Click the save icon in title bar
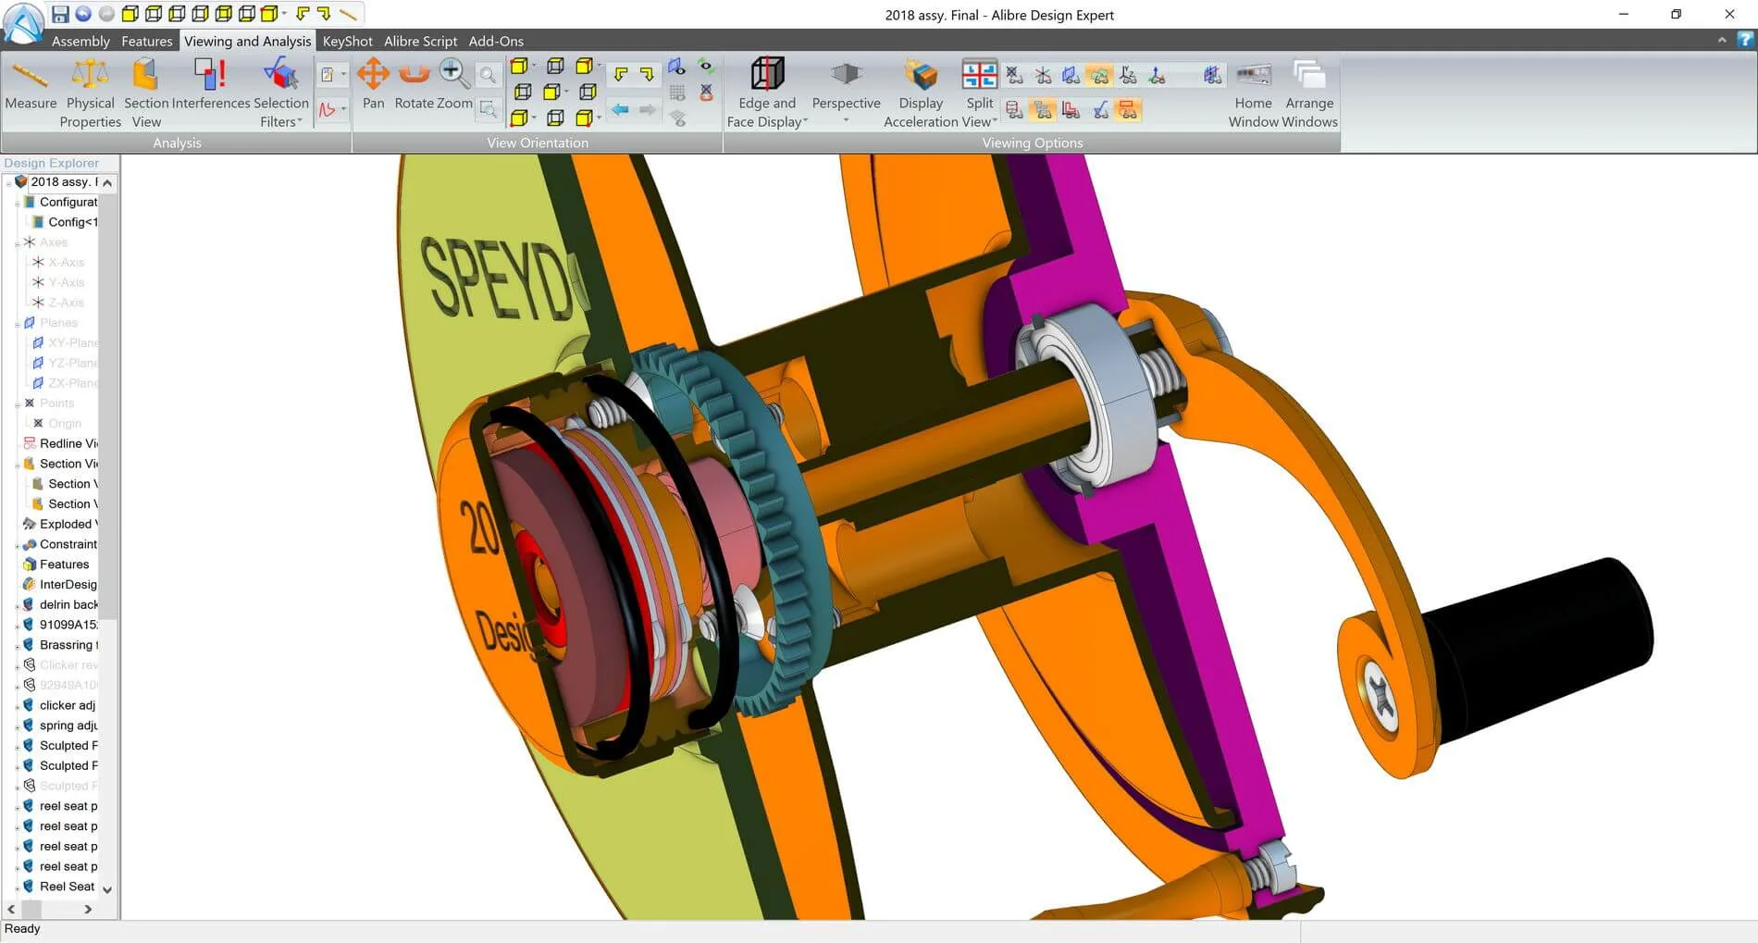The height and width of the screenshot is (943, 1758). pos(60,14)
